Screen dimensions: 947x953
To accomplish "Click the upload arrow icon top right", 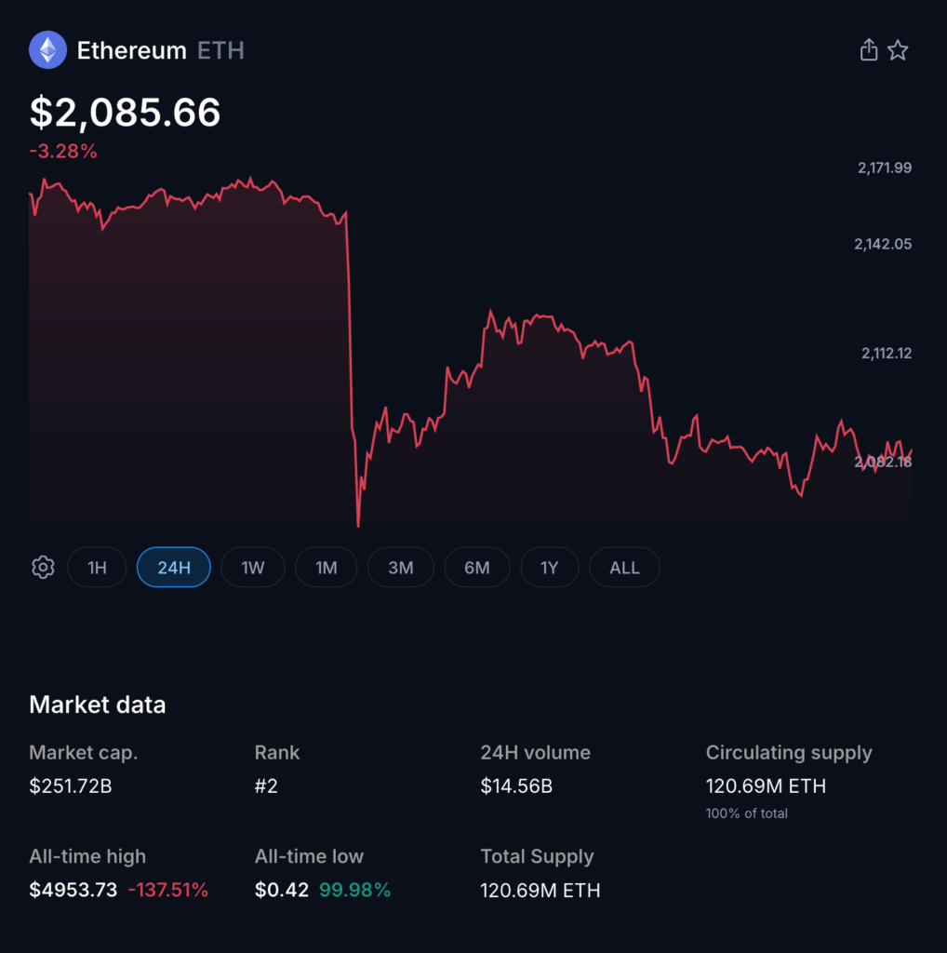I will pyautogui.click(x=868, y=49).
